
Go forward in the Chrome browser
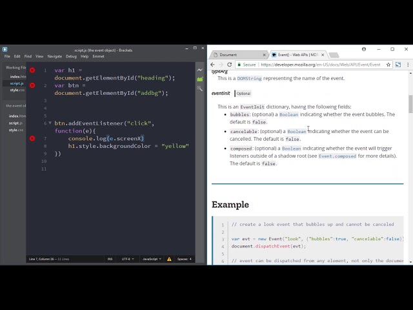tap(221, 65)
